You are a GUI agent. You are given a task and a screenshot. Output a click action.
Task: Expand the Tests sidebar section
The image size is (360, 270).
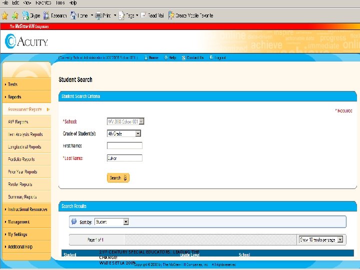click(x=26, y=84)
